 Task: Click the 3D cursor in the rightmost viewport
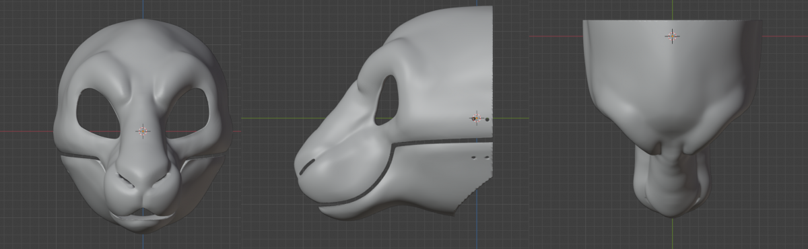click(x=672, y=36)
